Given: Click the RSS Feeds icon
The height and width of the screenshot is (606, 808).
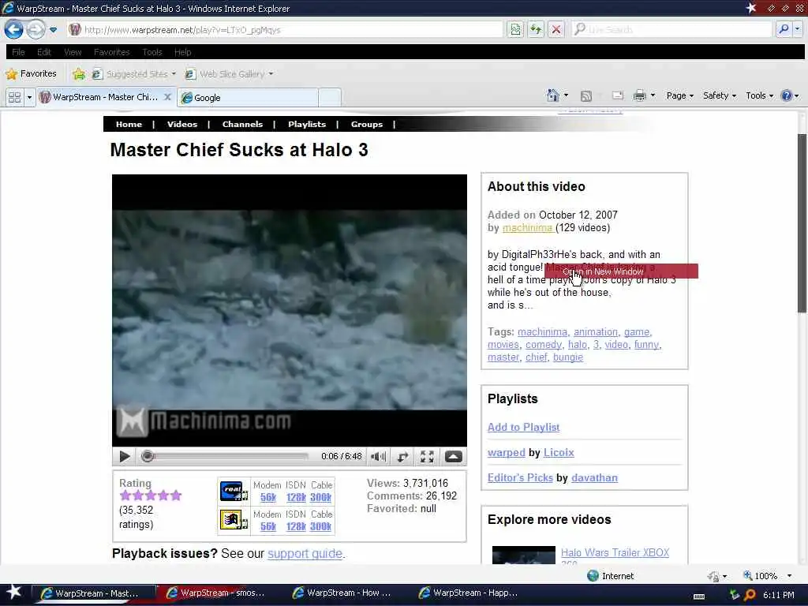Looking at the screenshot, I should [x=586, y=95].
